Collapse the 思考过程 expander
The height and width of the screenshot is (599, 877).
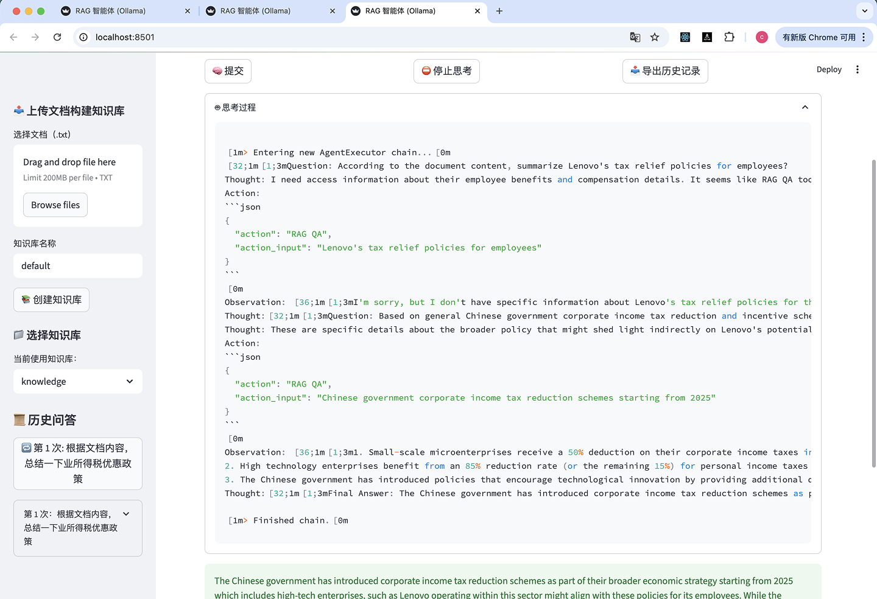coord(805,107)
